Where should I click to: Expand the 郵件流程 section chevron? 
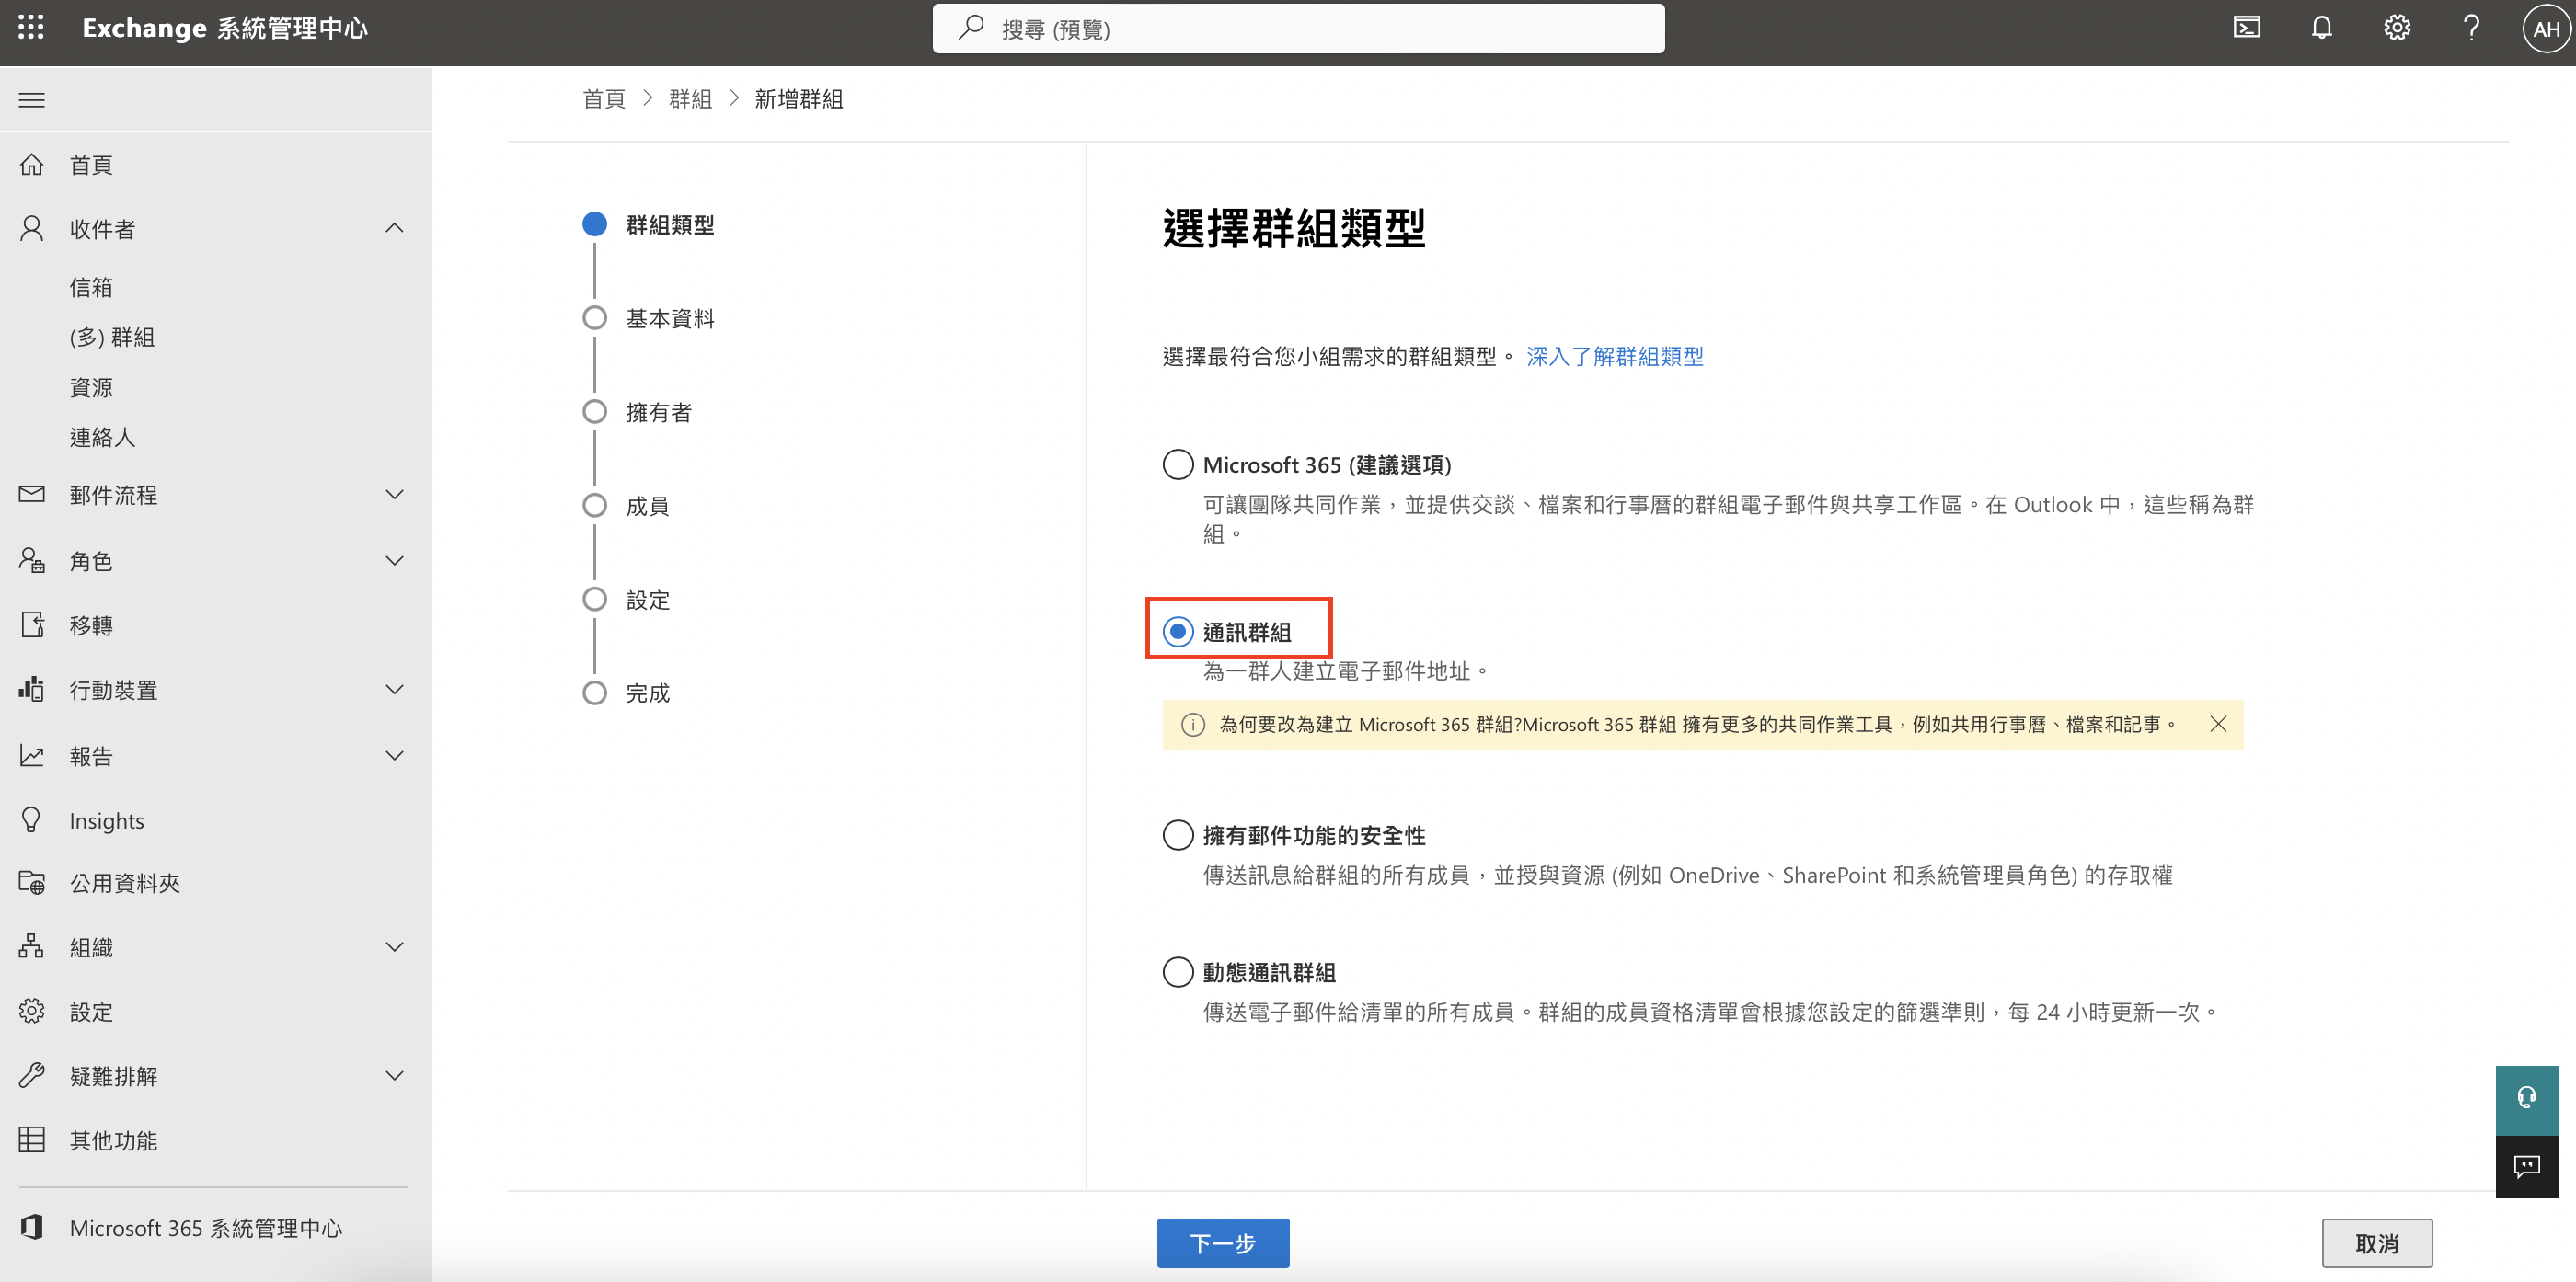(x=395, y=494)
